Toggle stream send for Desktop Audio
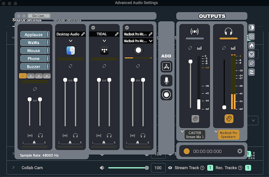The width and height of the screenshot is (269, 177). tap(65, 136)
